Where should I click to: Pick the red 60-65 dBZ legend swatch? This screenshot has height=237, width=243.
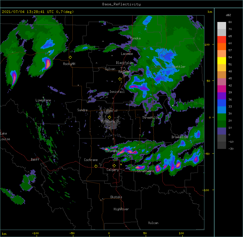[222, 40]
